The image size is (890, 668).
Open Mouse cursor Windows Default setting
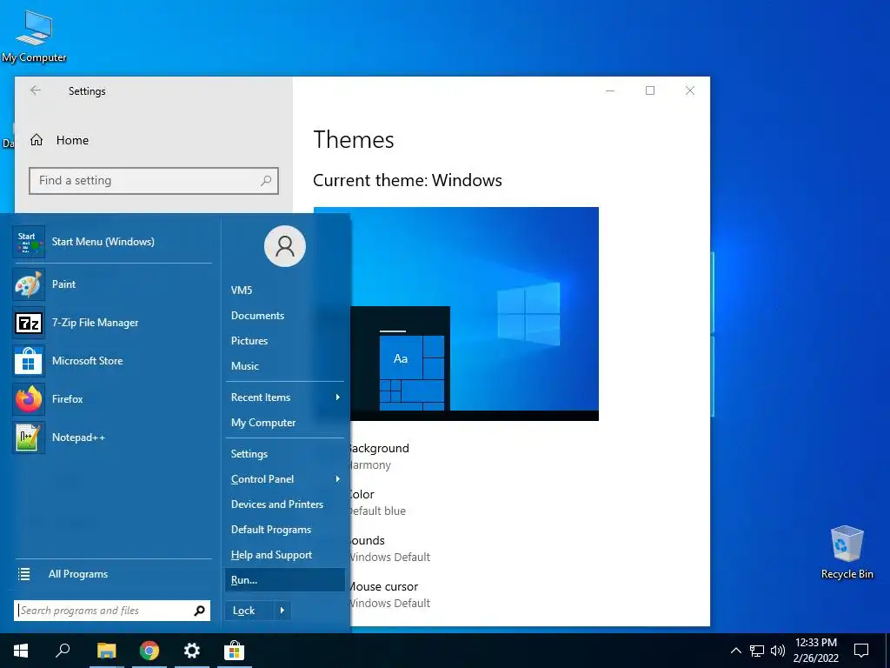click(x=389, y=595)
